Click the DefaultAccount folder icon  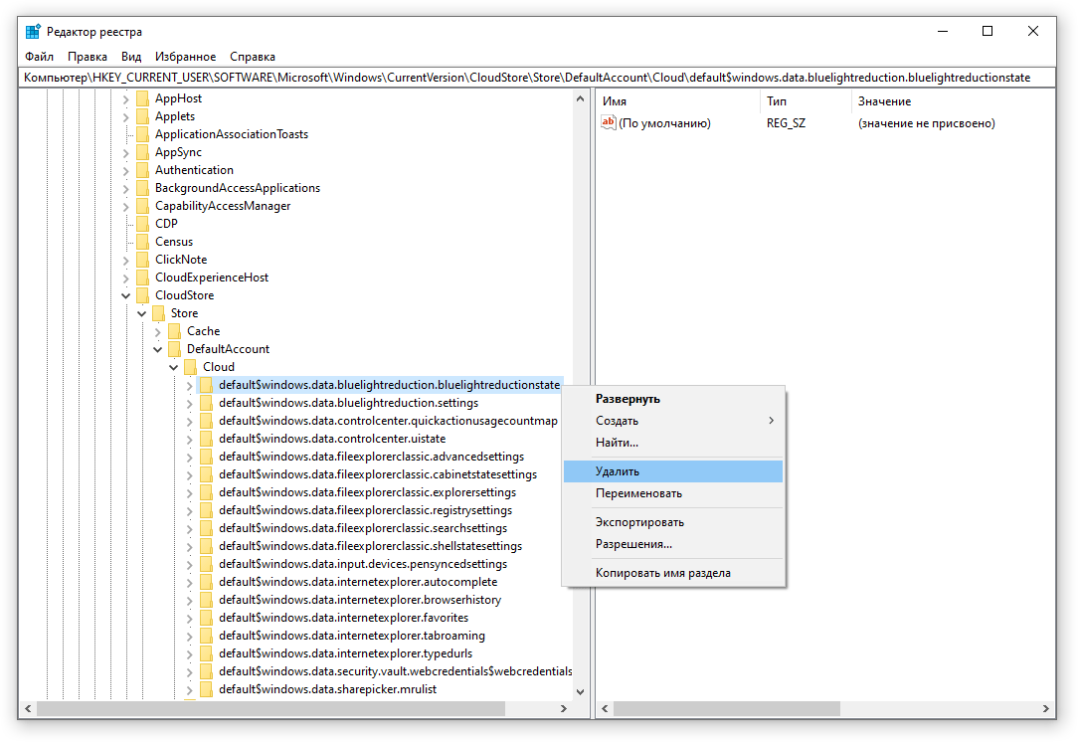[175, 349]
